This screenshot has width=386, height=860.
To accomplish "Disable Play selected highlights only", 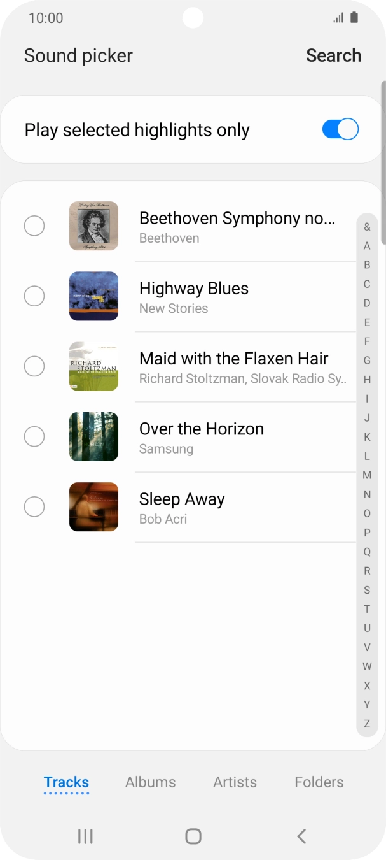I will pyautogui.click(x=340, y=129).
